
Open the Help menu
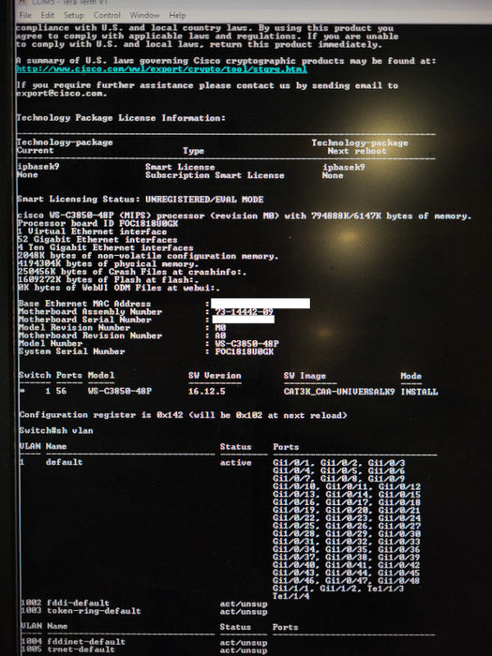[x=177, y=15]
